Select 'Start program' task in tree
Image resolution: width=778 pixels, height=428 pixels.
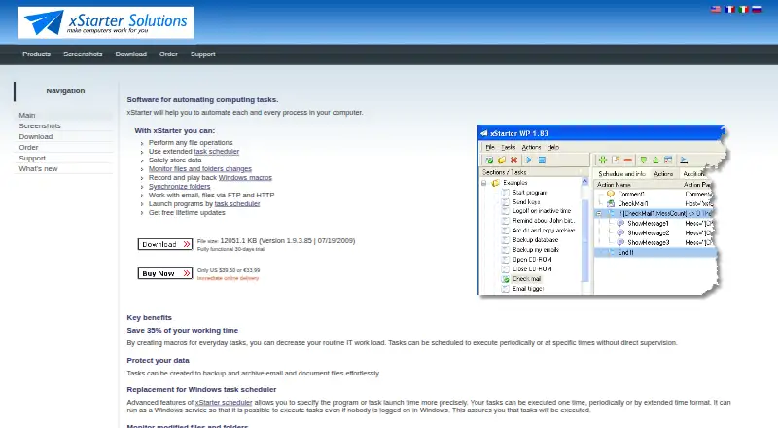pyautogui.click(x=529, y=193)
